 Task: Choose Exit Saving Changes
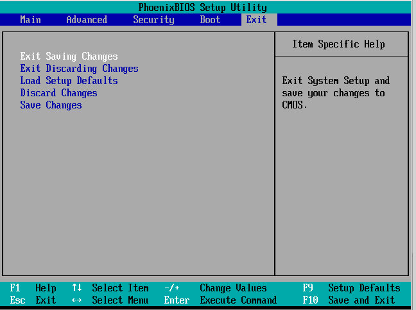69,56
